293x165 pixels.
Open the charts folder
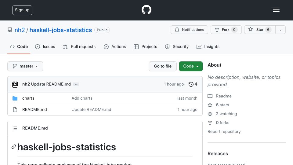[x=28, y=98]
